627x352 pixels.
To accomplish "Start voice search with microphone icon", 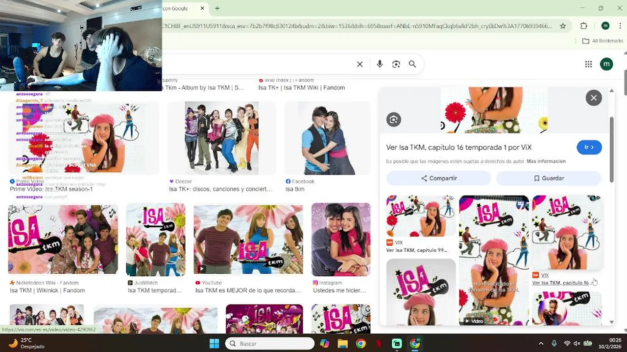I will click(380, 64).
